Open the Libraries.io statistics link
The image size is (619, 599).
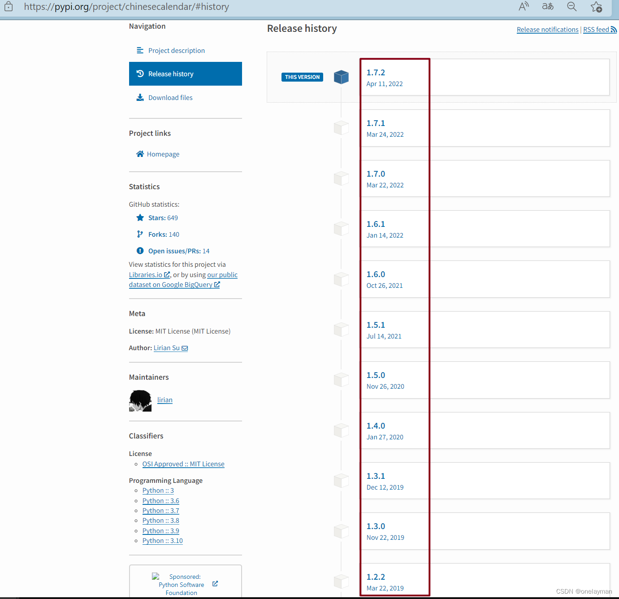[x=149, y=274]
